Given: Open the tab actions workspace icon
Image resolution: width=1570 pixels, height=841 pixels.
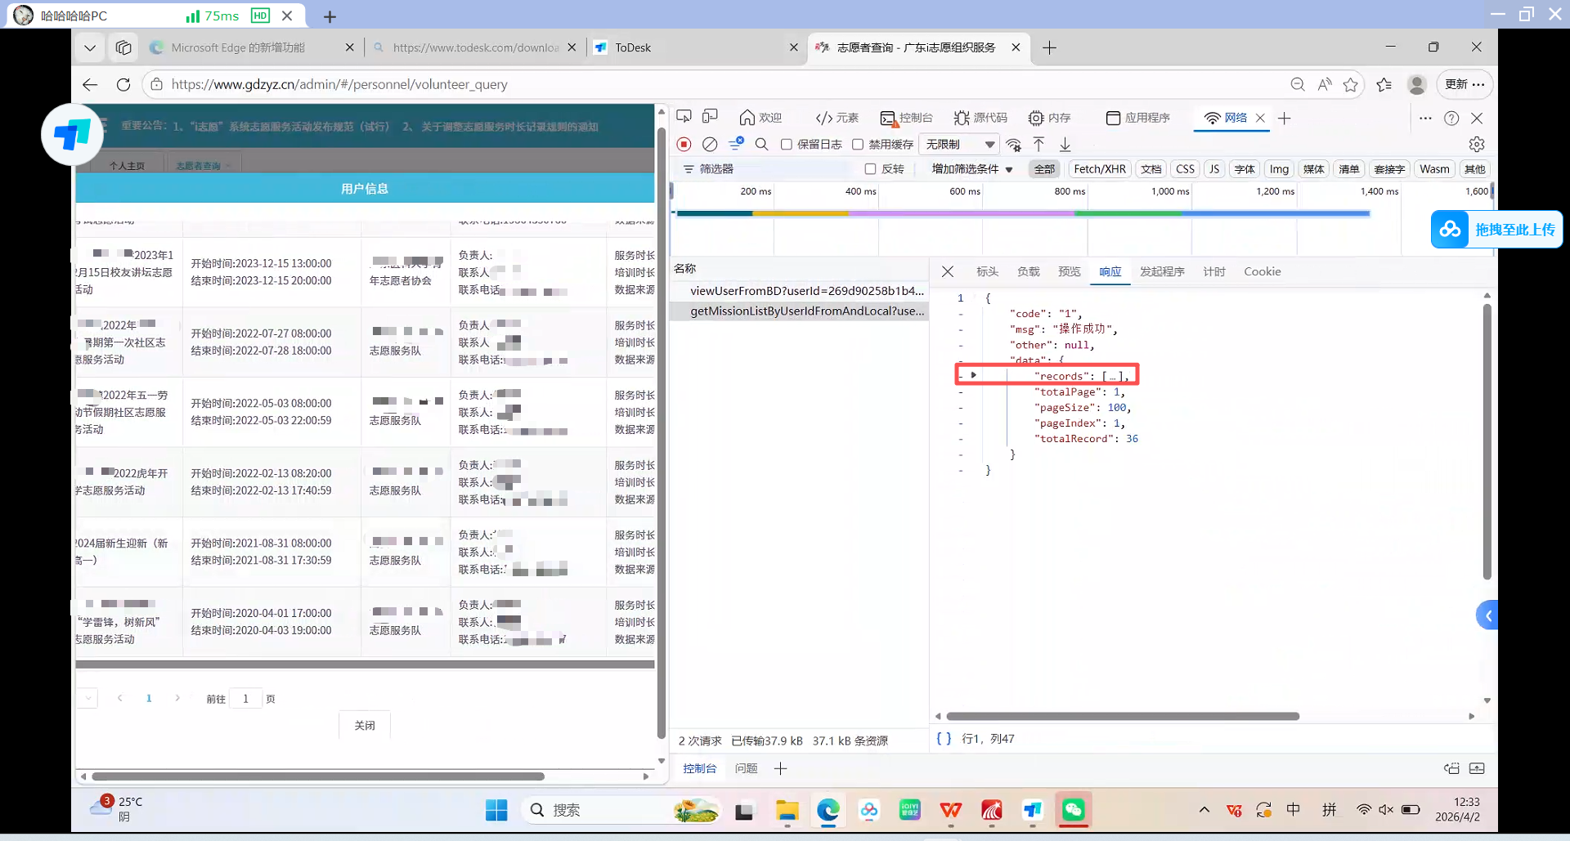Looking at the screenshot, I should click(123, 47).
